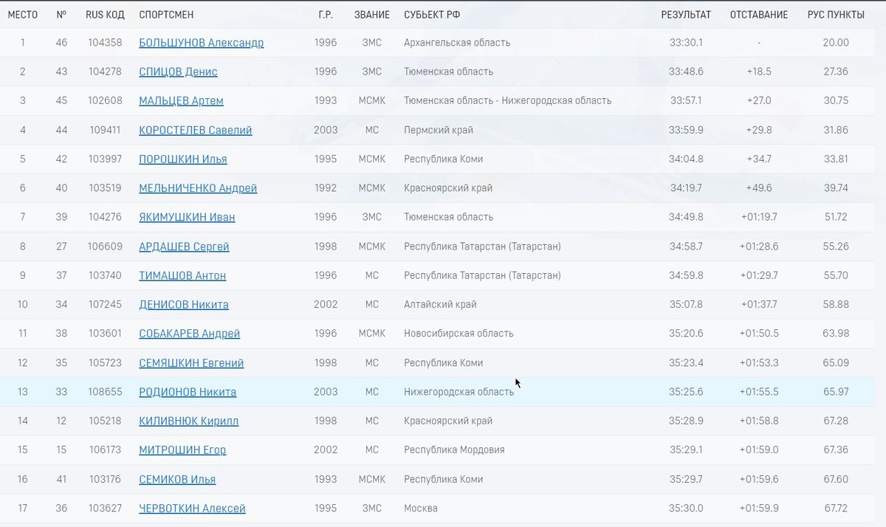Select RUS code 104278
The width and height of the screenshot is (886, 527).
pos(105,72)
